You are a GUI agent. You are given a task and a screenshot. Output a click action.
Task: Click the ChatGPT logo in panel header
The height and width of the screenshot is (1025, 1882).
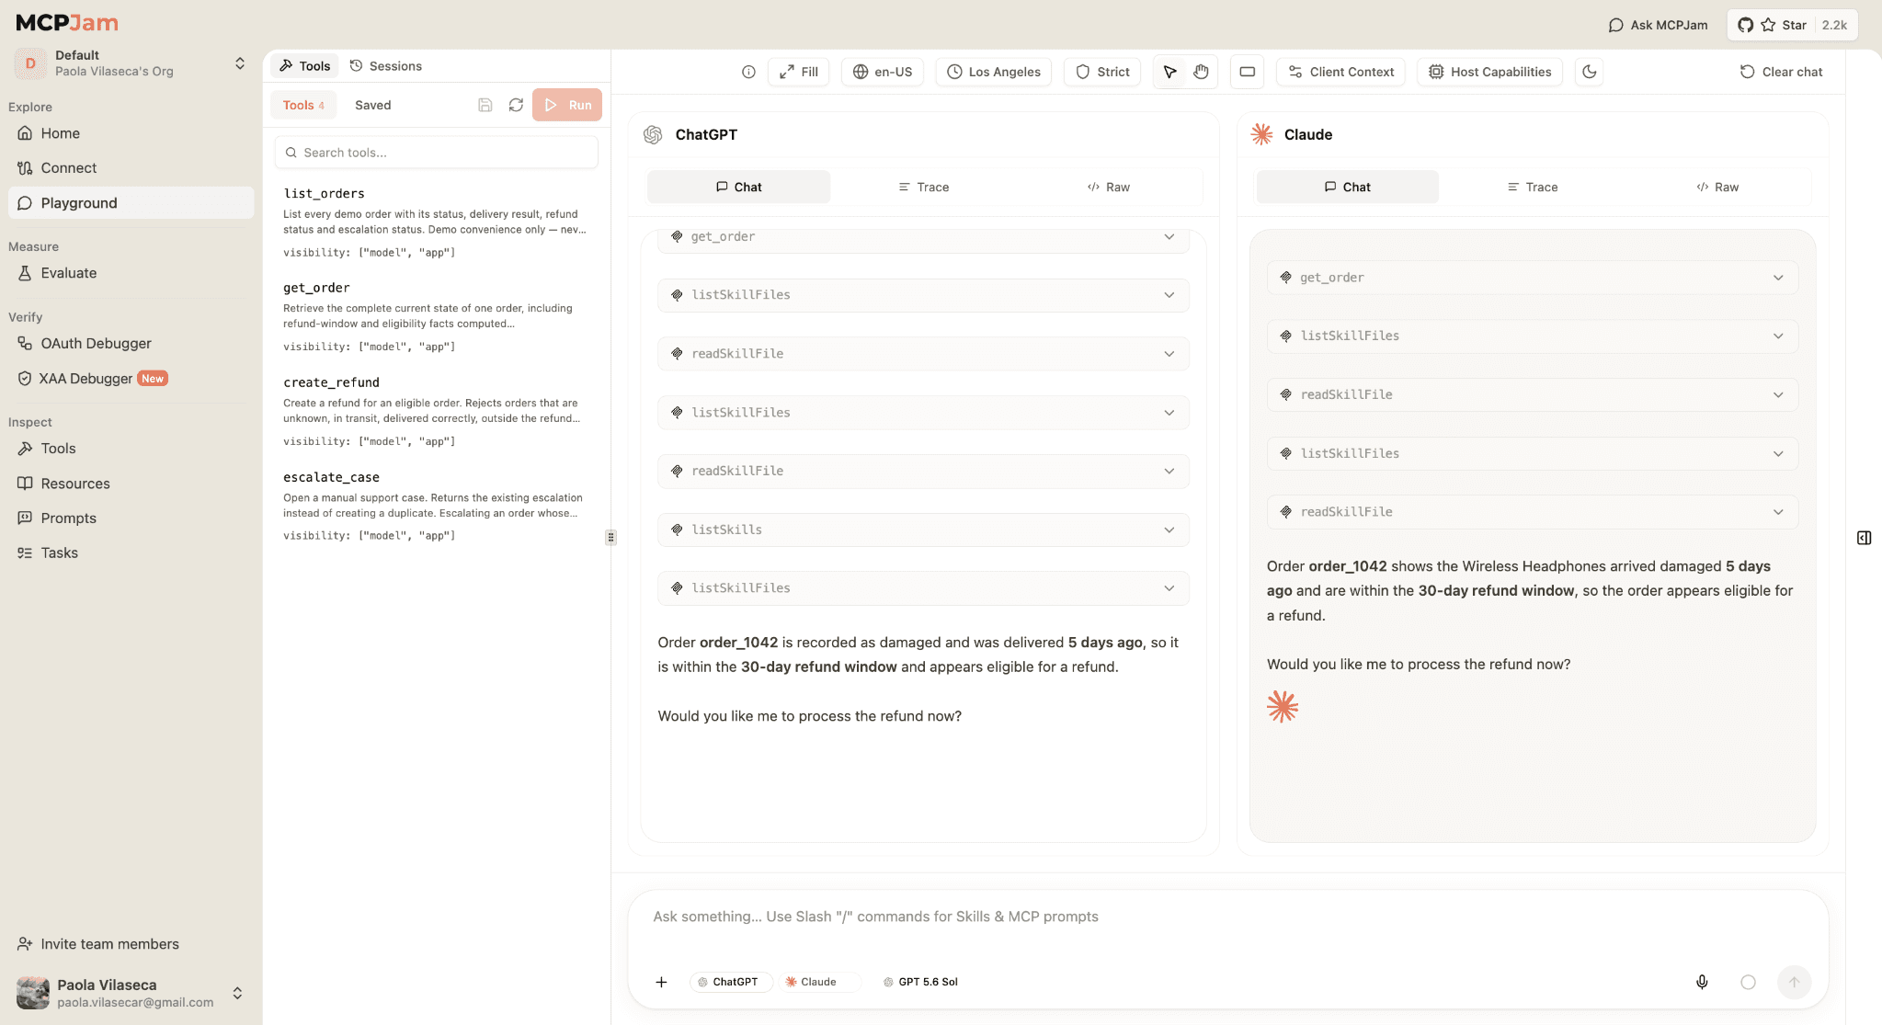tap(653, 134)
